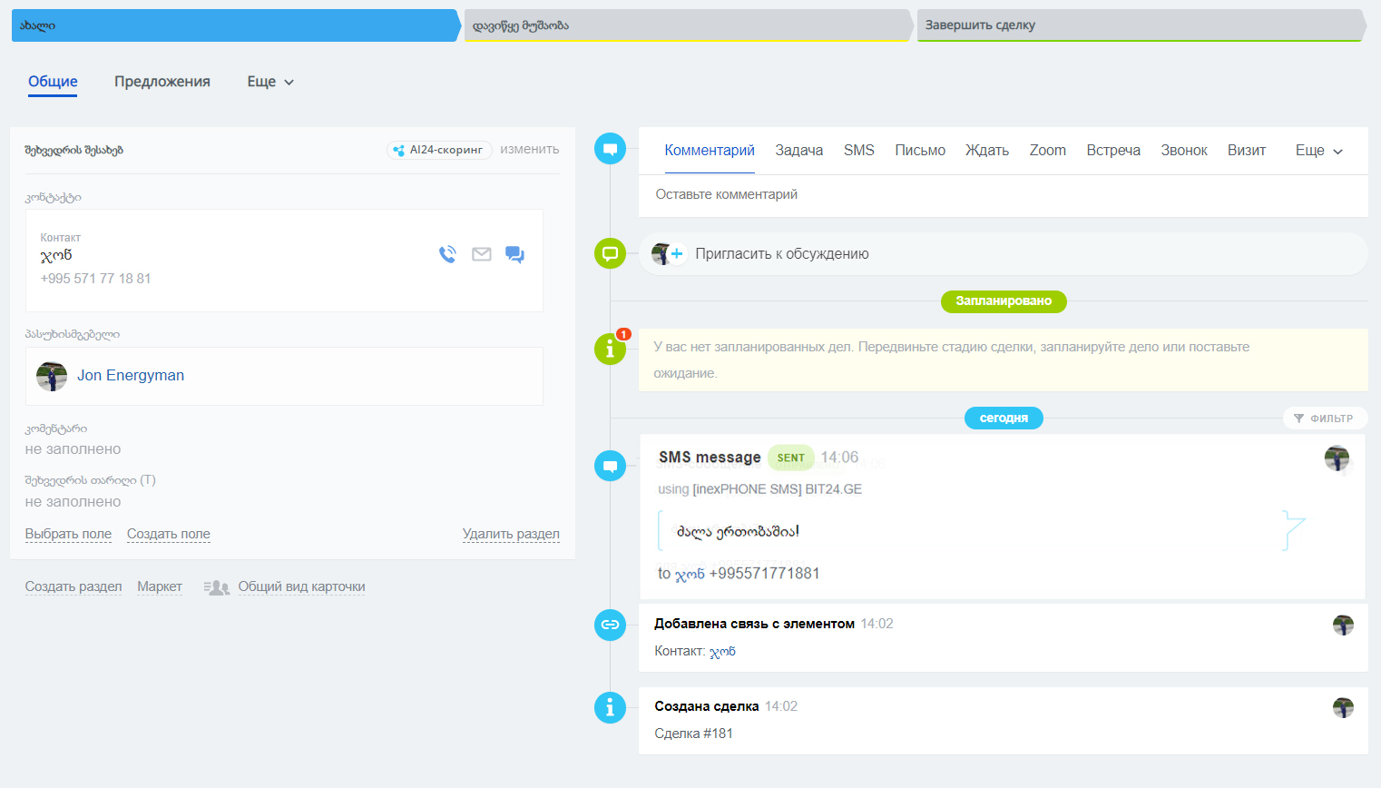Click the Создать поле link
Image resolution: width=1381 pixels, height=788 pixels.
(x=169, y=534)
